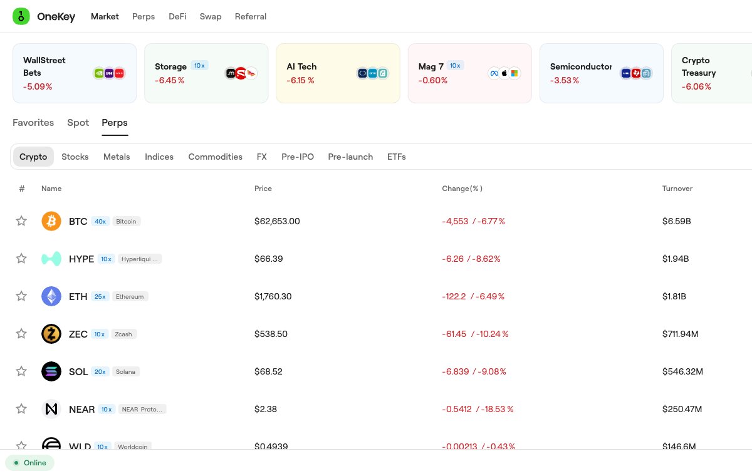This screenshot has height=476, width=752.
Task: Select the Stocks category filter
Action: tap(75, 157)
